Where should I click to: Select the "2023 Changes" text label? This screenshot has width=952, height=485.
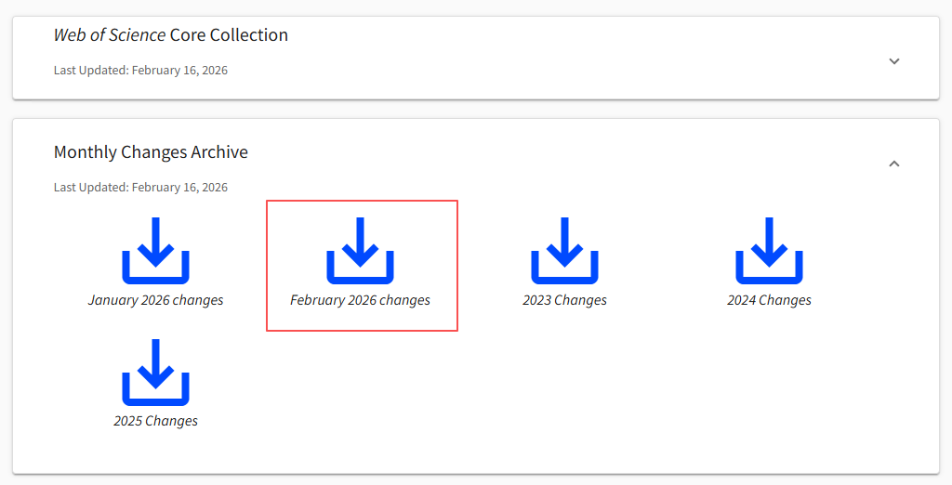click(x=564, y=300)
